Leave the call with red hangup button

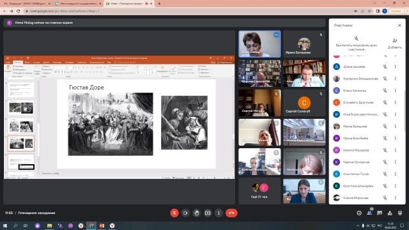(231, 213)
